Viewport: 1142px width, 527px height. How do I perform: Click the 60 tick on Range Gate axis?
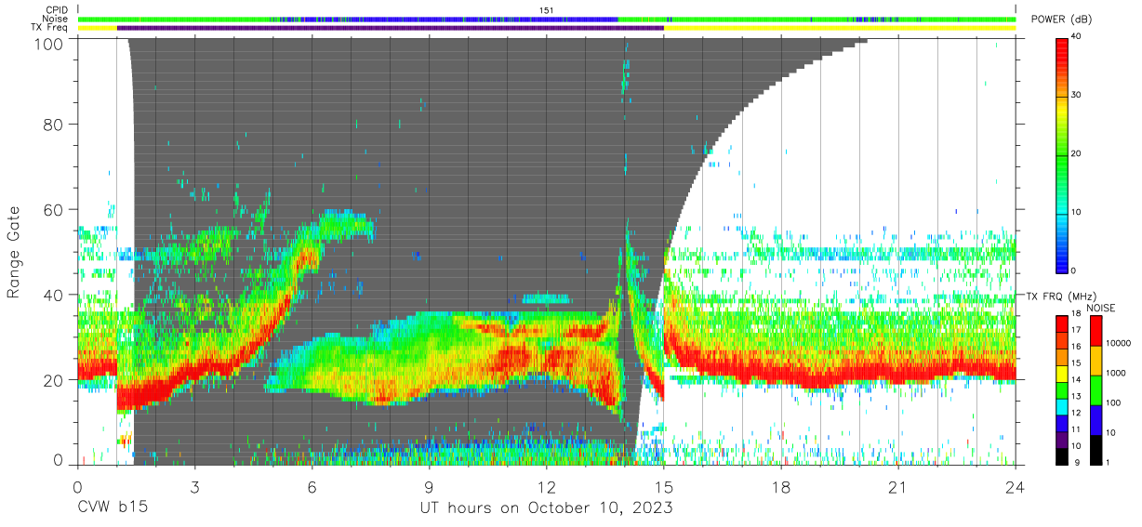pyautogui.click(x=54, y=210)
